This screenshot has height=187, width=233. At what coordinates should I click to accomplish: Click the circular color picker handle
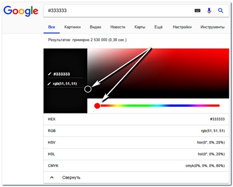click(88, 89)
